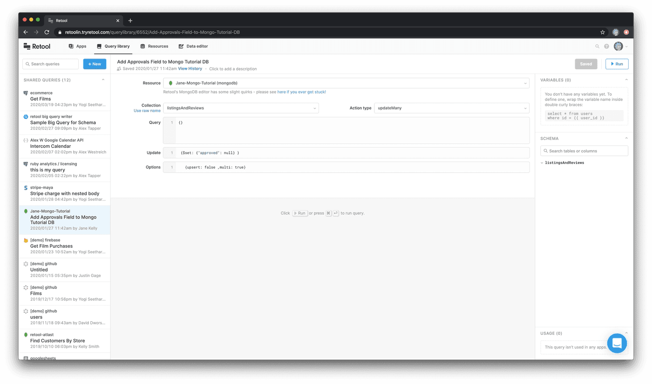Open the Resource dropdown Jane-Mongo-Tutorial
The height and width of the screenshot is (384, 652).
pos(346,83)
